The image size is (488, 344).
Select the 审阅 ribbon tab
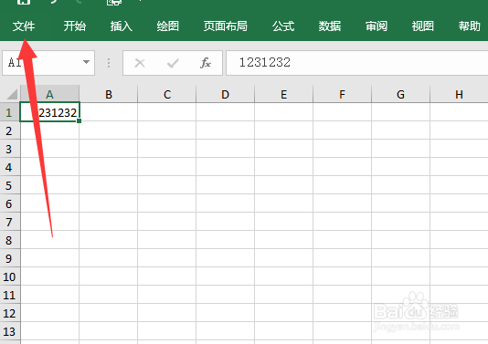click(377, 26)
